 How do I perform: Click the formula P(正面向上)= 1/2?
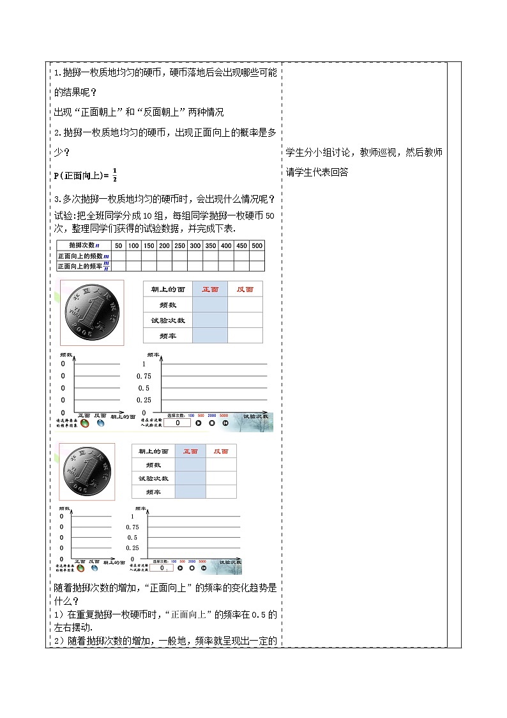tap(86, 175)
